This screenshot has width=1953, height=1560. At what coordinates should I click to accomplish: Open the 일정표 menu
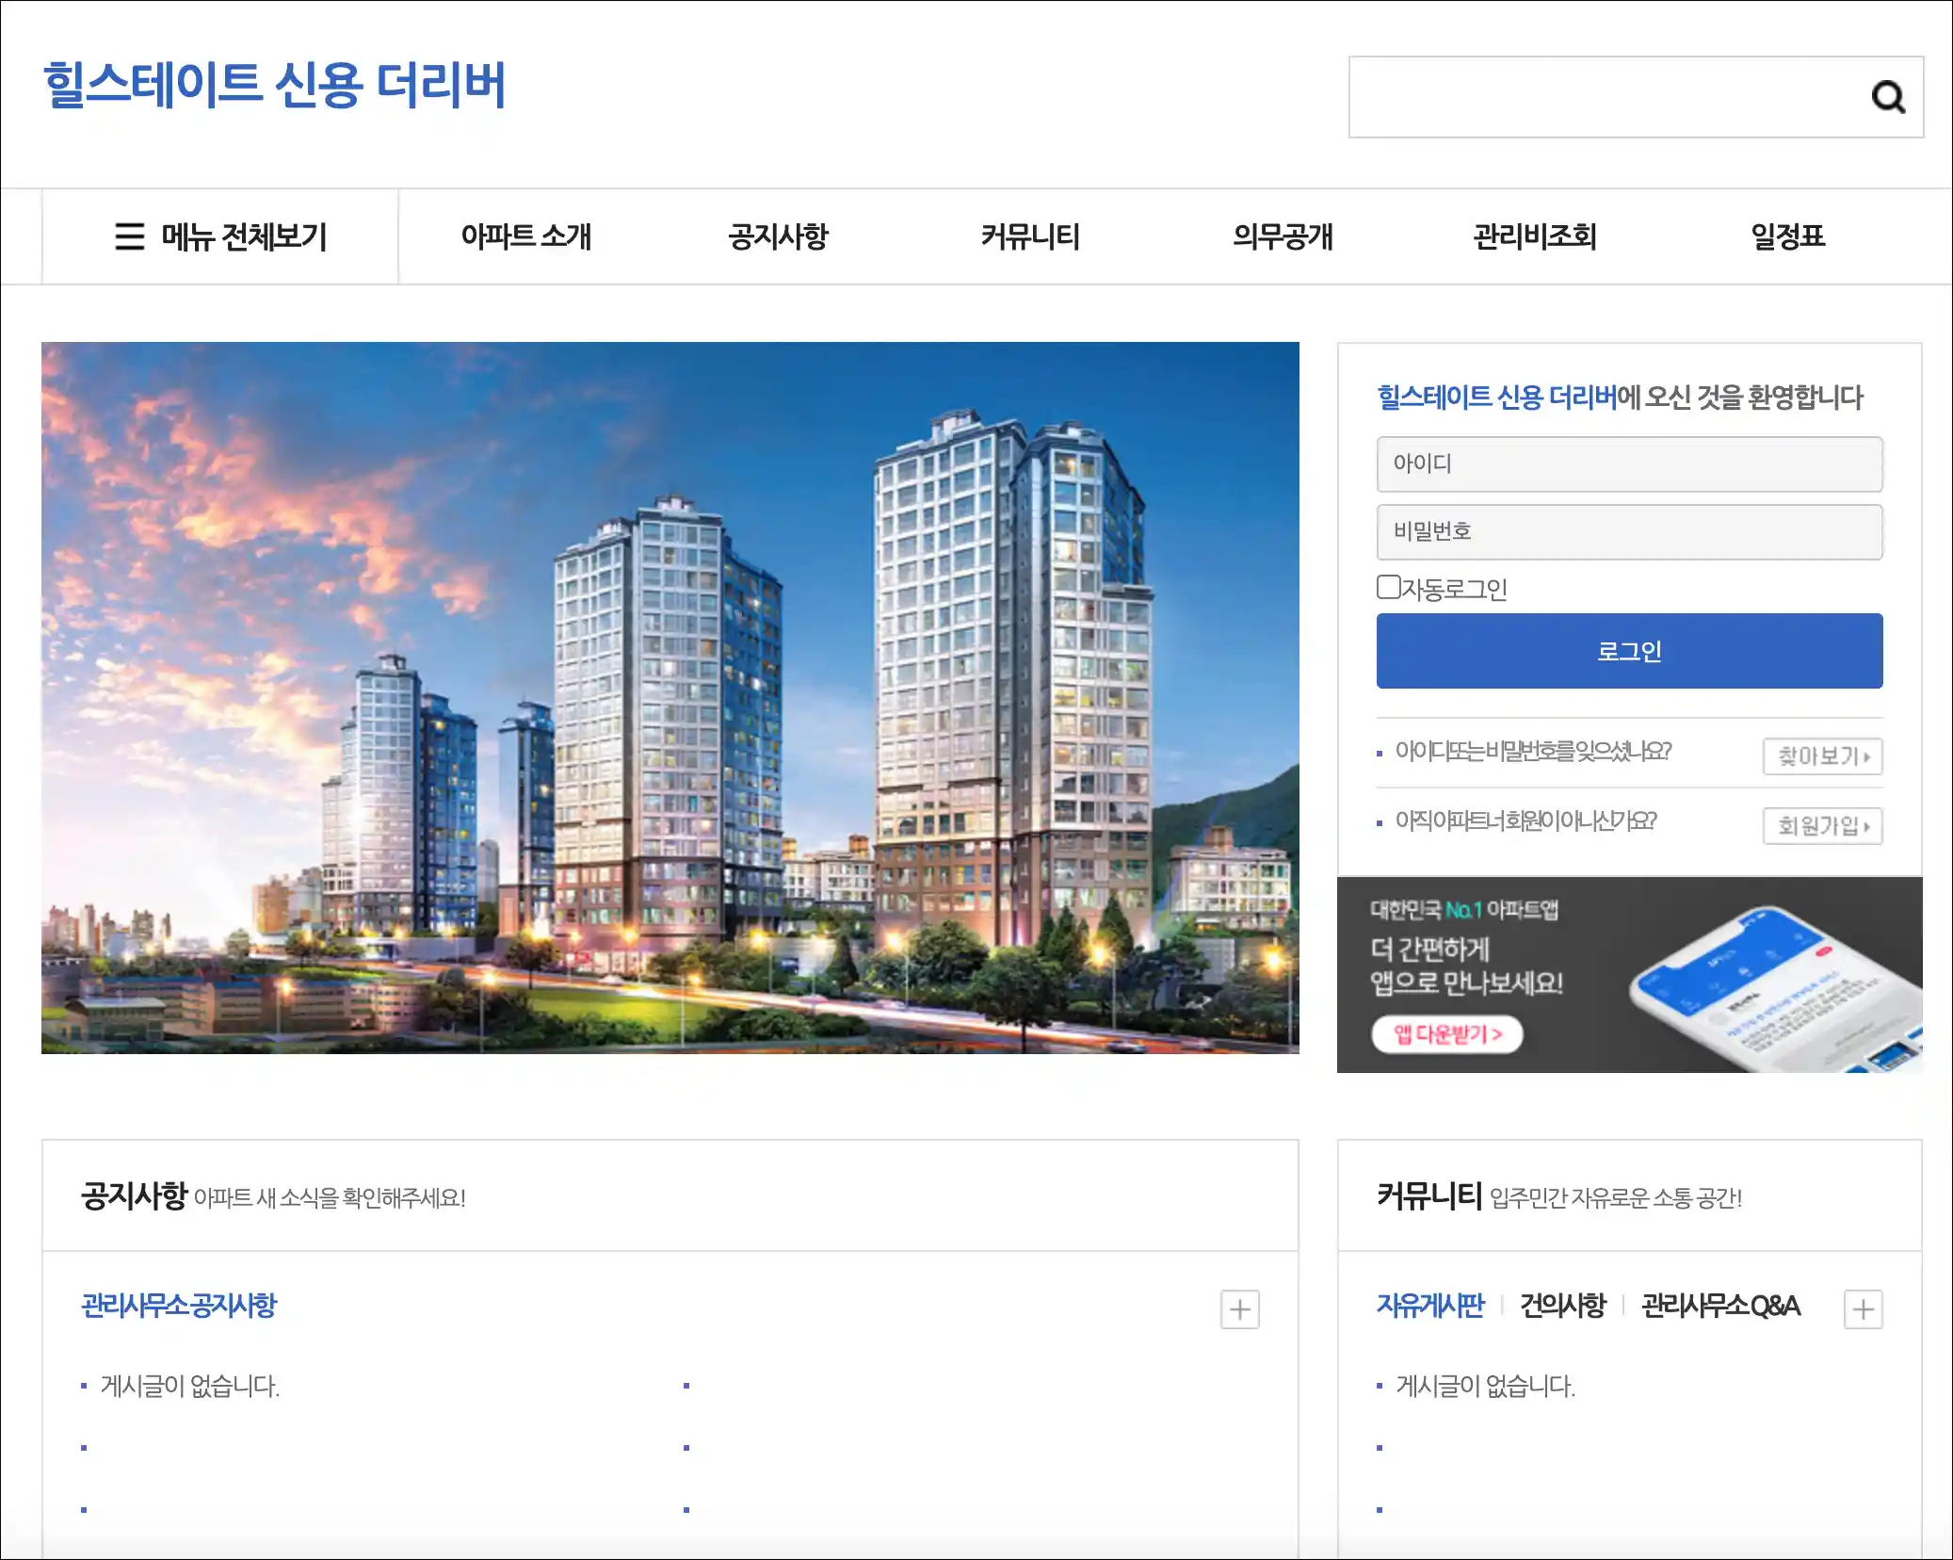[x=1787, y=236]
